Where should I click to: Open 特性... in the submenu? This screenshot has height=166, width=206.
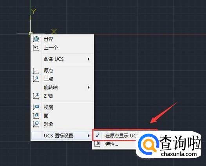tap(112, 144)
